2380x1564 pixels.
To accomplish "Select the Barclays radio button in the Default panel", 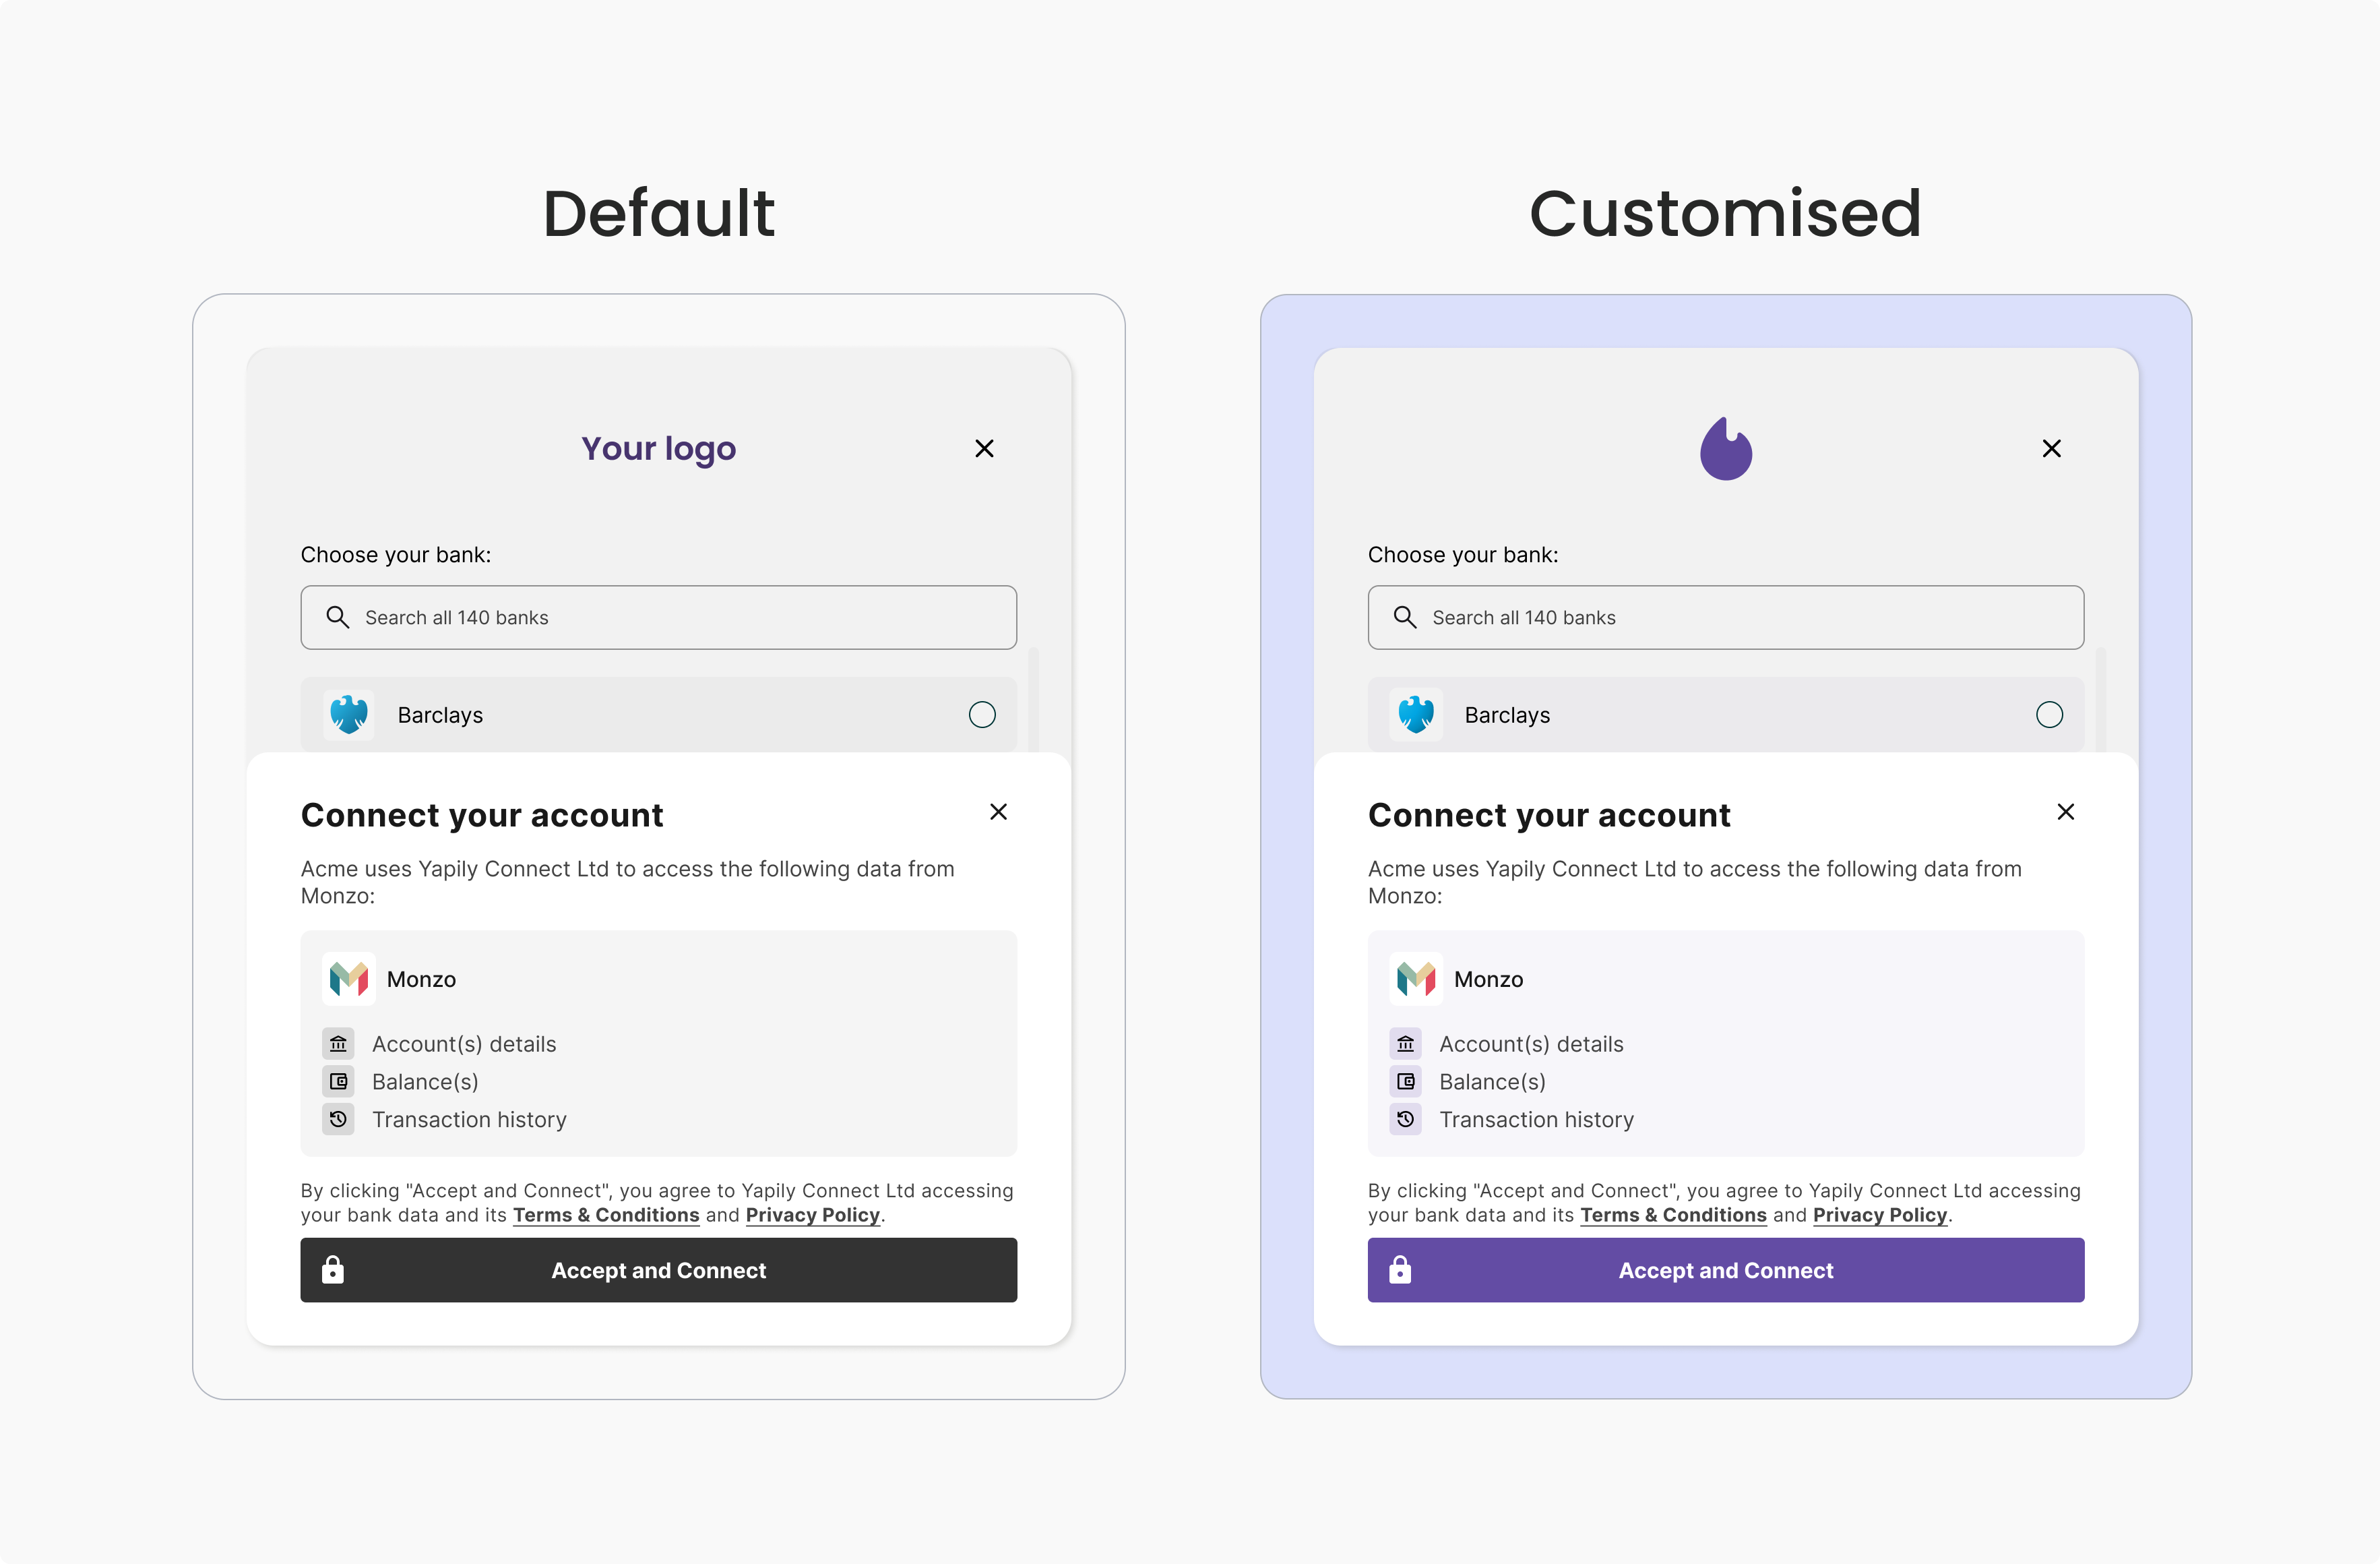I will [x=981, y=715].
